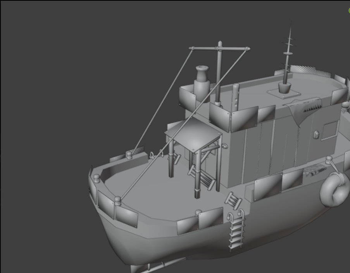Select the side boarding ladder on the hull
350x273 pixels.
236,230
